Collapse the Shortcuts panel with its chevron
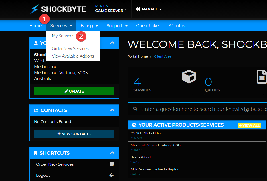Viewport: 267px width, 181px height. [113, 153]
